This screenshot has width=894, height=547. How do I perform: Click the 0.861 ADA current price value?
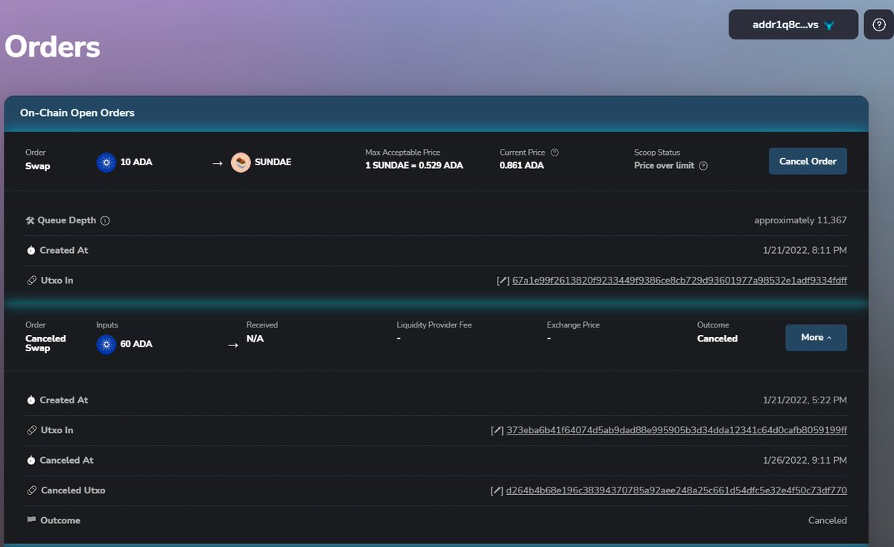[521, 166]
